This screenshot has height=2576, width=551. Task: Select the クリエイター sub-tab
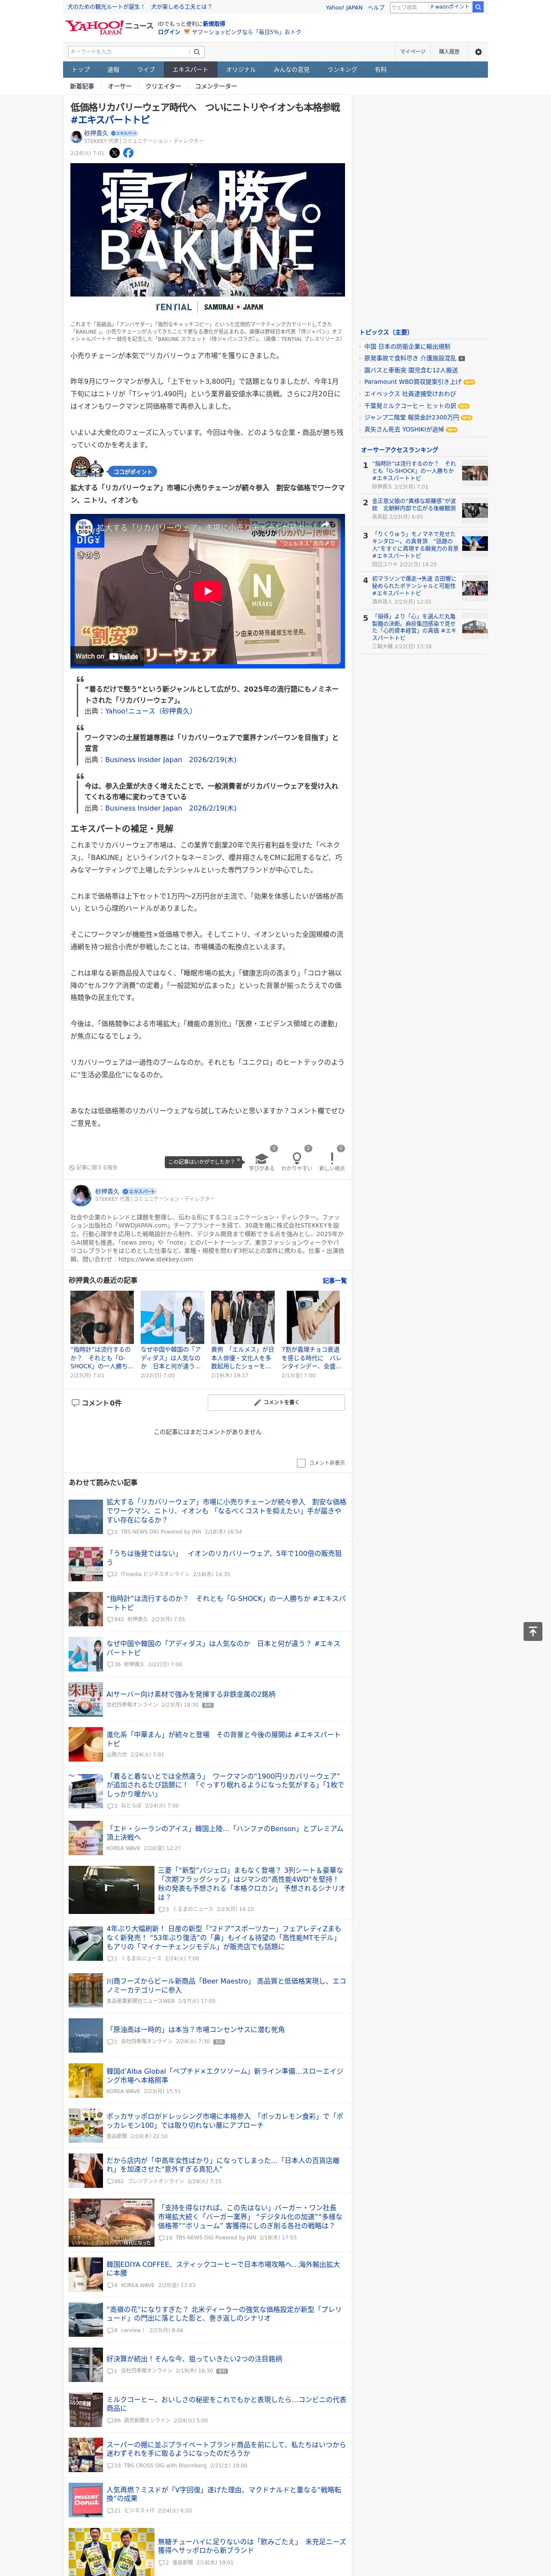tap(163, 86)
